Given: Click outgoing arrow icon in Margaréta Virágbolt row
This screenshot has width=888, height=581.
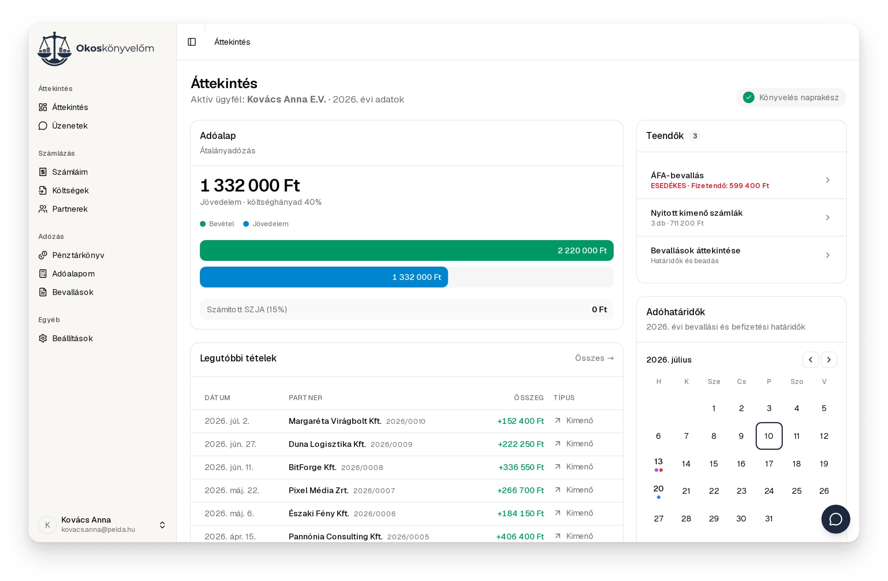Looking at the screenshot, I should coord(558,420).
